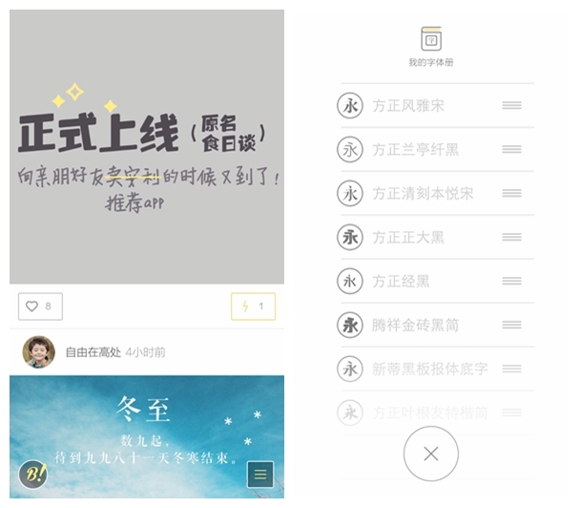579x508 pixels.
Task: Select the 方正清刻本悦宋 font entry
Action: click(x=437, y=194)
